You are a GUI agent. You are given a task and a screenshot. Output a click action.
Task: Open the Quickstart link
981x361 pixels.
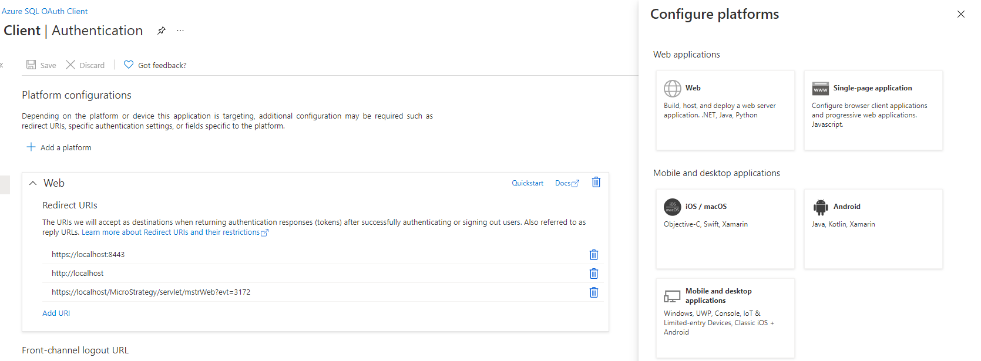(x=527, y=183)
